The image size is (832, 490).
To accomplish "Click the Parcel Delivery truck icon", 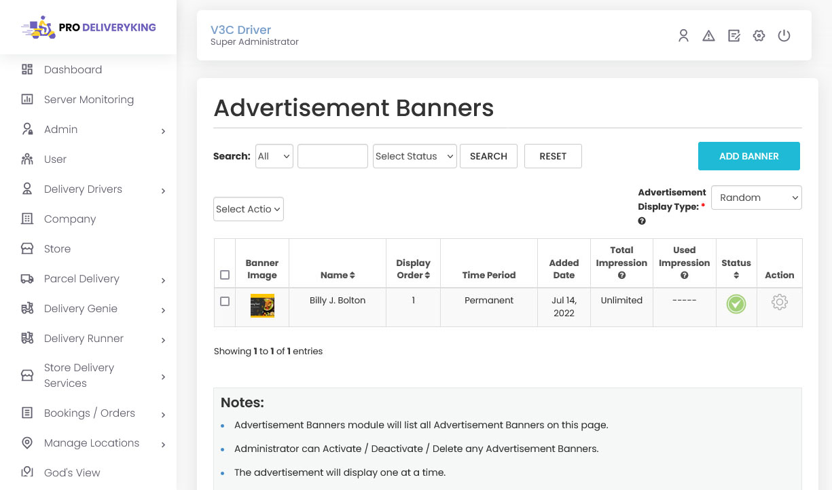I will (x=27, y=278).
